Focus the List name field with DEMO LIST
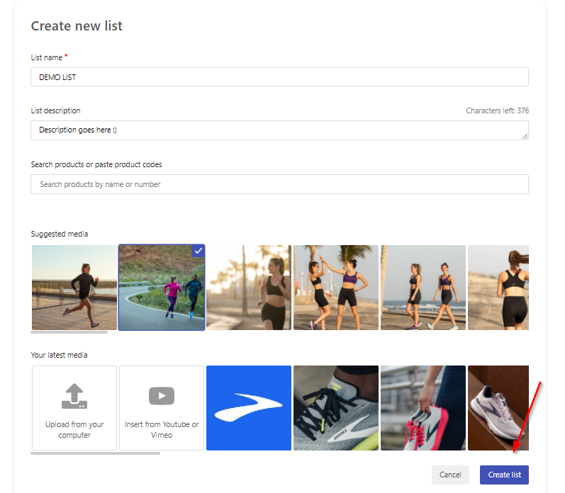Image resolution: width=565 pixels, height=493 pixels. pos(279,77)
